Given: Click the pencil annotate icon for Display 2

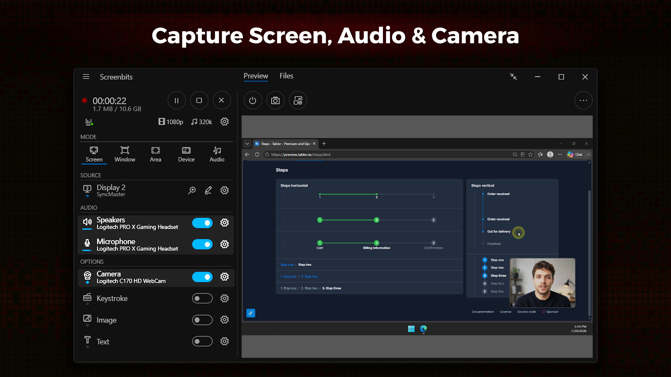Looking at the screenshot, I should tap(208, 190).
